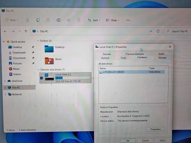Switch to the General tab

click(x=105, y=58)
